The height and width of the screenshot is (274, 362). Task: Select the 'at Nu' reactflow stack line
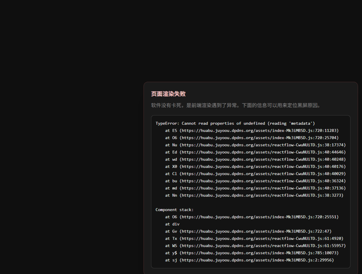(x=255, y=145)
